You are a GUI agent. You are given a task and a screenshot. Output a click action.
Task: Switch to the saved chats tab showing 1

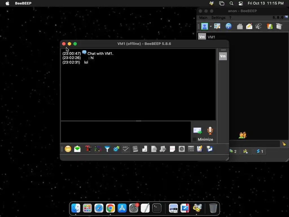(260, 151)
